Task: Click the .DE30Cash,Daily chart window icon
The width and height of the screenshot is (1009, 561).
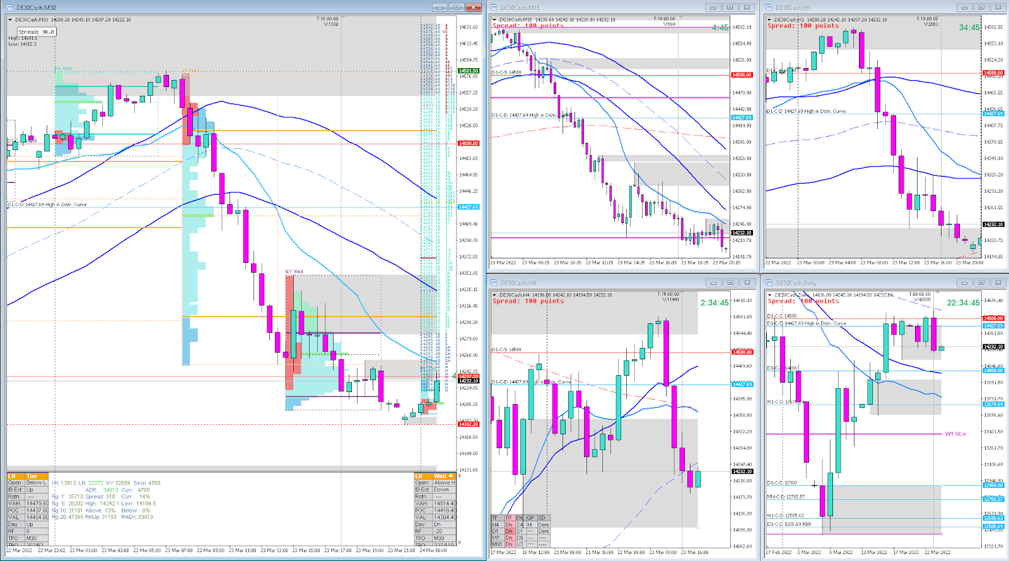Action: [x=769, y=283]
